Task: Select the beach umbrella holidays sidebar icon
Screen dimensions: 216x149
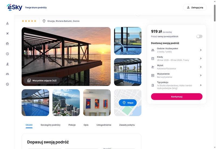Action: [x=8, y=44]
